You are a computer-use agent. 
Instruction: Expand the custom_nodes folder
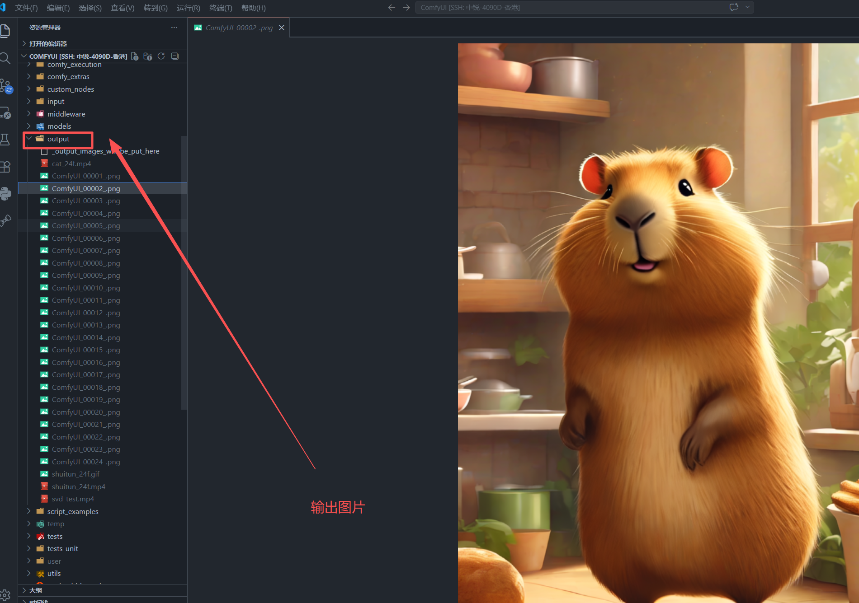click(x=103, y=89)
